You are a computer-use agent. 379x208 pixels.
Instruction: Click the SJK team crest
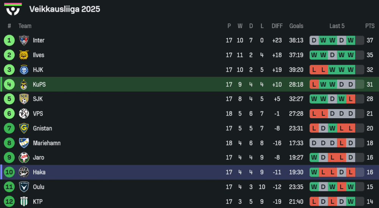24,99
